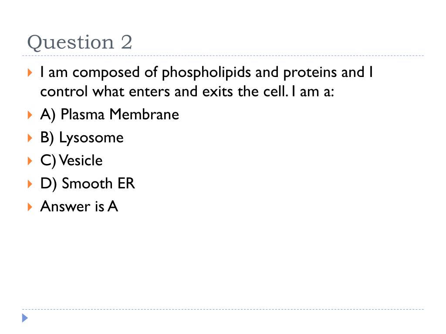Click the line starting 'control what enters'
446x334 pixels.
[187, 92]
